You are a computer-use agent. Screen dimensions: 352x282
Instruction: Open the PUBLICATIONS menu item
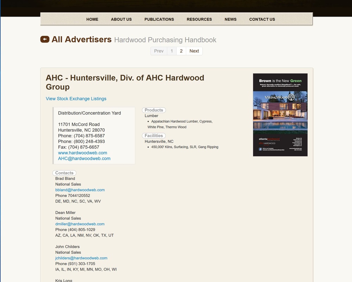(159, 19)
